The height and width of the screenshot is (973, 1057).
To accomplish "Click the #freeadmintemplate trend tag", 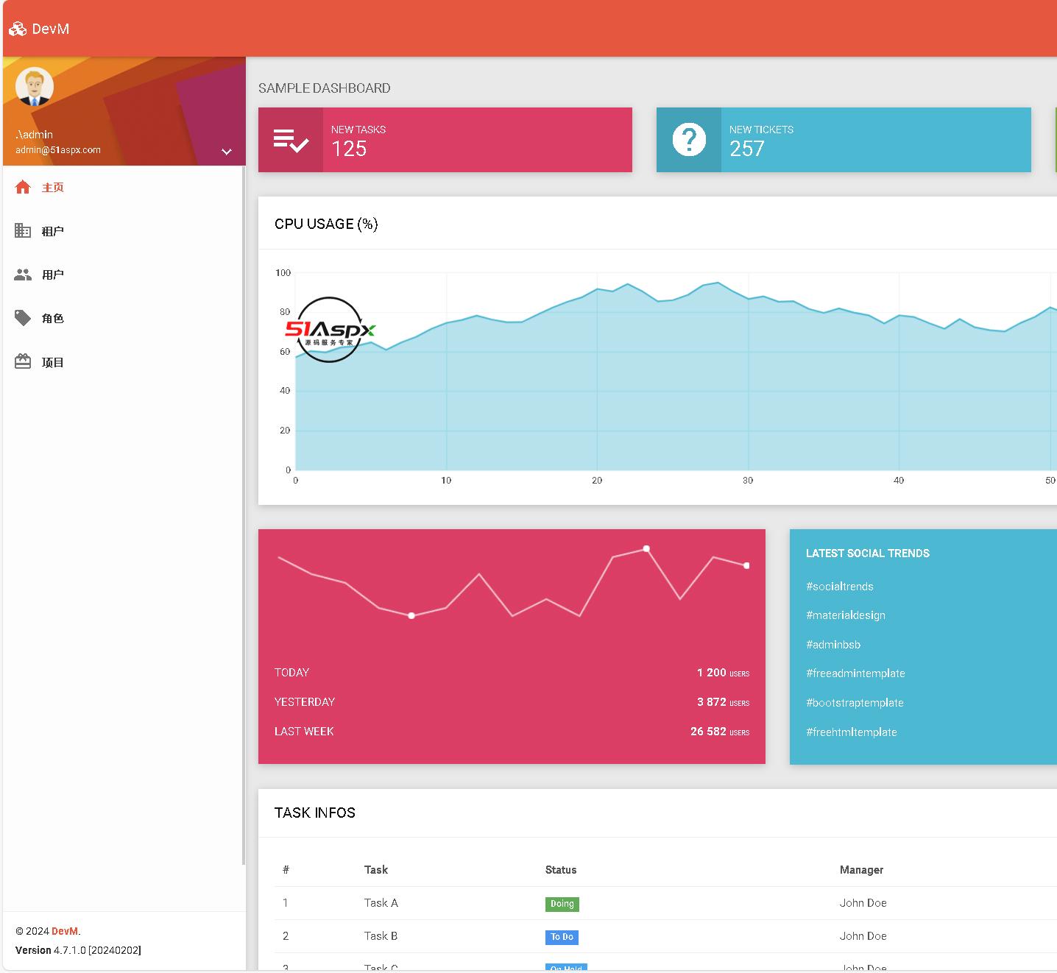I will point(855,673).
